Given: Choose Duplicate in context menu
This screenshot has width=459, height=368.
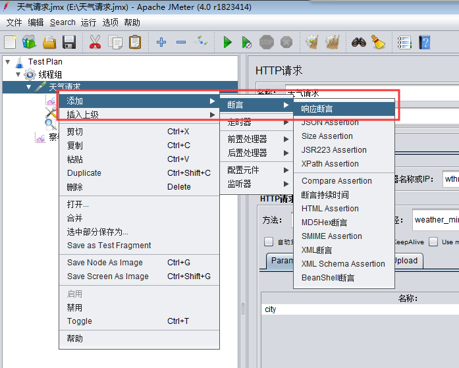Looking at the screenshot, I should [x=139, y=173].
